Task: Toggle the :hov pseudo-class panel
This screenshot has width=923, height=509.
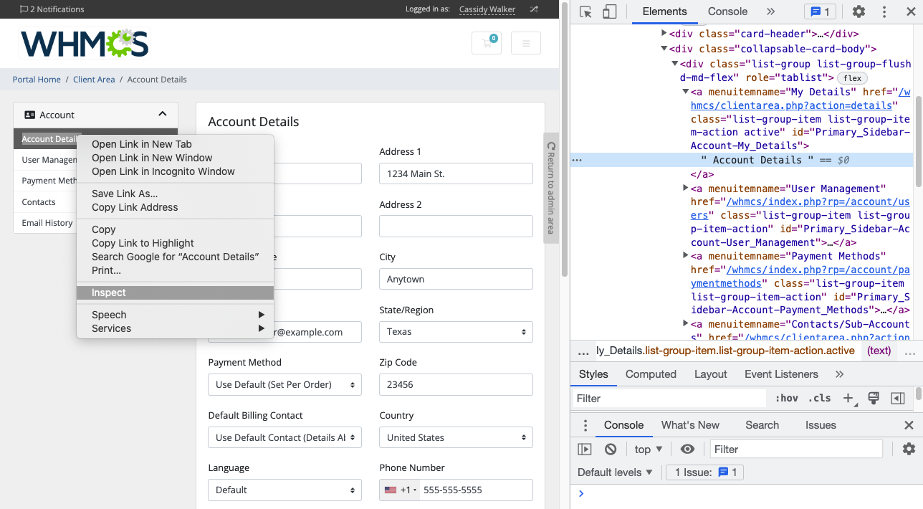Action: (x=786, y=398)
